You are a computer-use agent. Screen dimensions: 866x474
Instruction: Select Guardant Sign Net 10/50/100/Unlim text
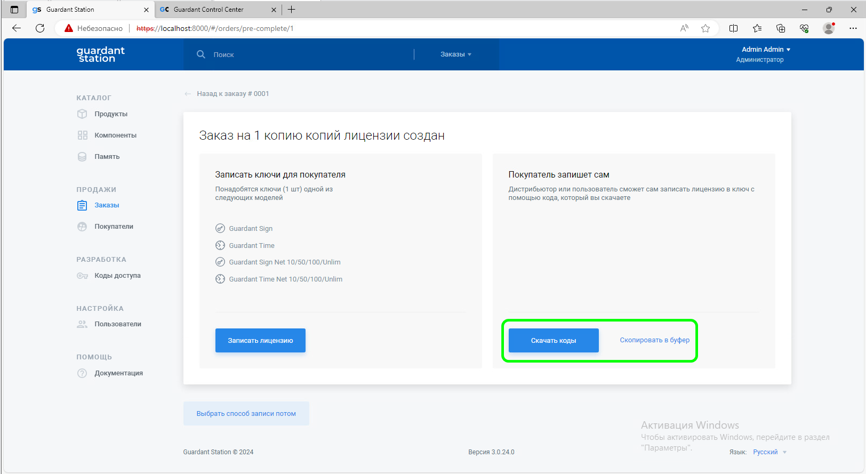point(285,262)
